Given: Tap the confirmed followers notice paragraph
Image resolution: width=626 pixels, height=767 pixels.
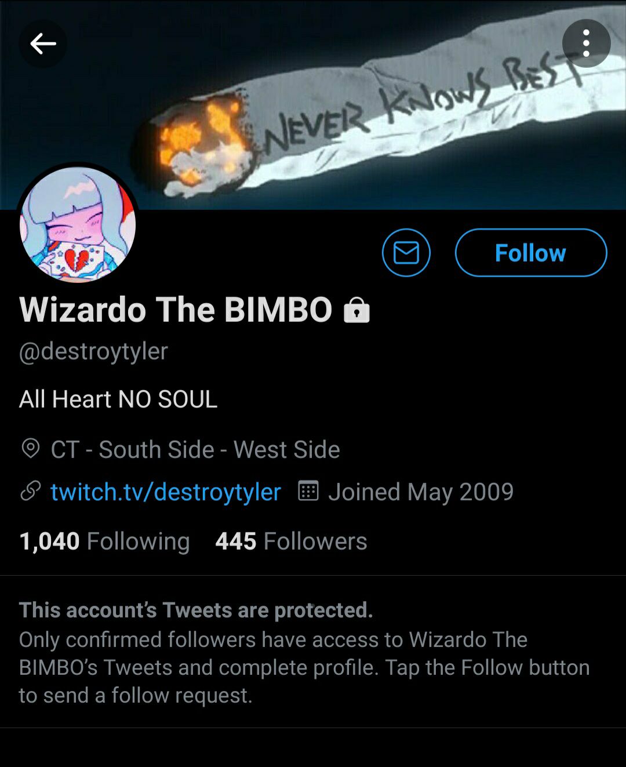Looking at the screenshot, I should pyautogui.click(x=304, y=667).
